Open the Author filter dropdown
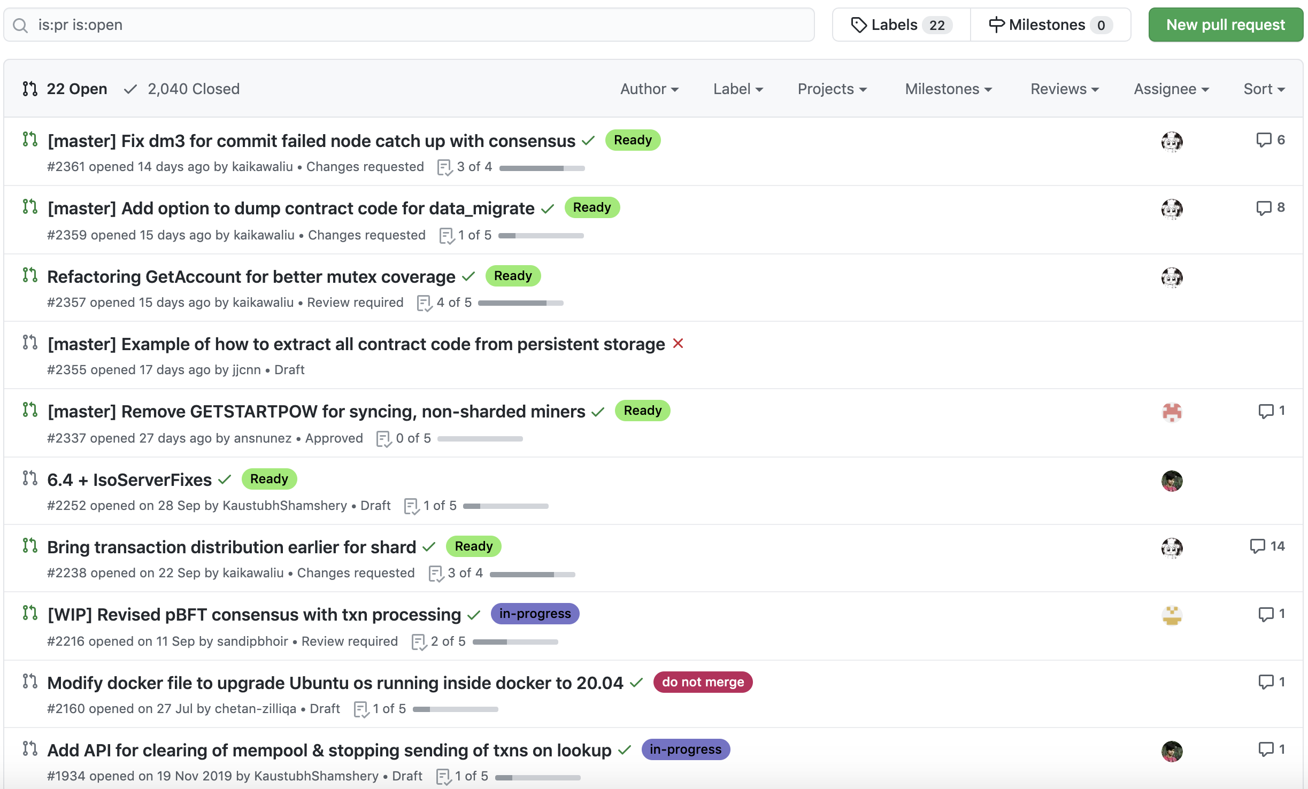Viewport: 1308px width, 789px height. pos(649,89)
